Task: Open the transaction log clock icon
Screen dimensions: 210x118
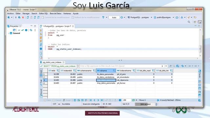Action: tap(122, 17)
